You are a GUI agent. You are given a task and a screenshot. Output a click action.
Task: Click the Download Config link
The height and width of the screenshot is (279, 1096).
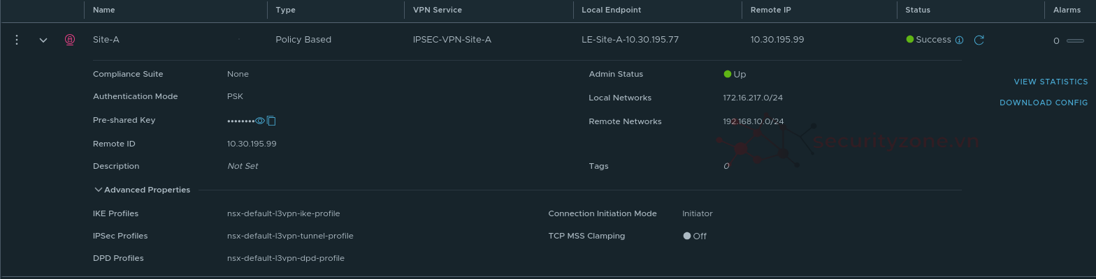1043,103
